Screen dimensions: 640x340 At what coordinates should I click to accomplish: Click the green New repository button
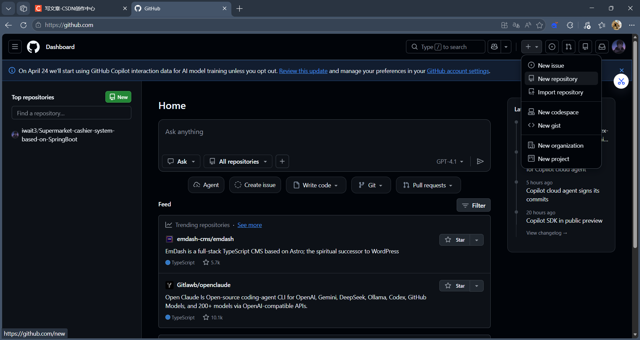[118, 97]
